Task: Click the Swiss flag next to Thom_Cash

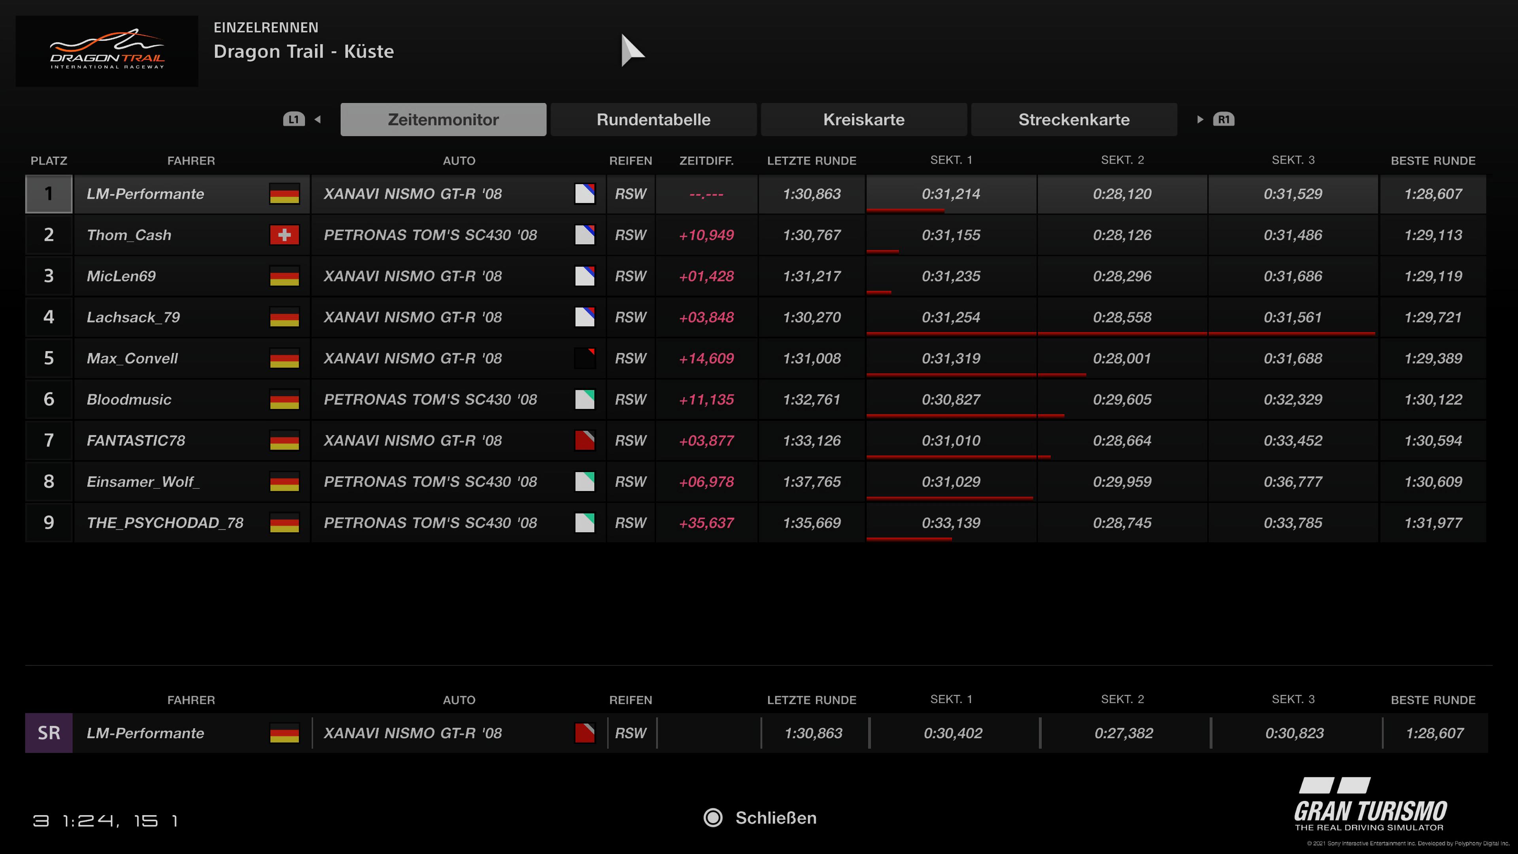Action: tap(284, 235)
